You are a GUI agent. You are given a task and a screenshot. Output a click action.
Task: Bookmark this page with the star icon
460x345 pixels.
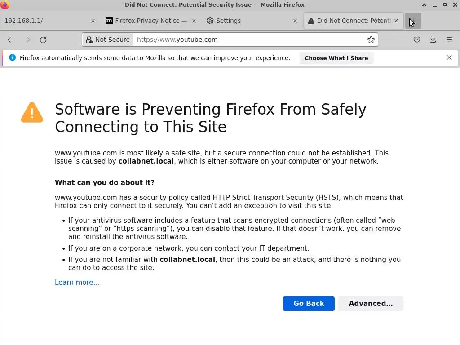[x=371, y=40]
